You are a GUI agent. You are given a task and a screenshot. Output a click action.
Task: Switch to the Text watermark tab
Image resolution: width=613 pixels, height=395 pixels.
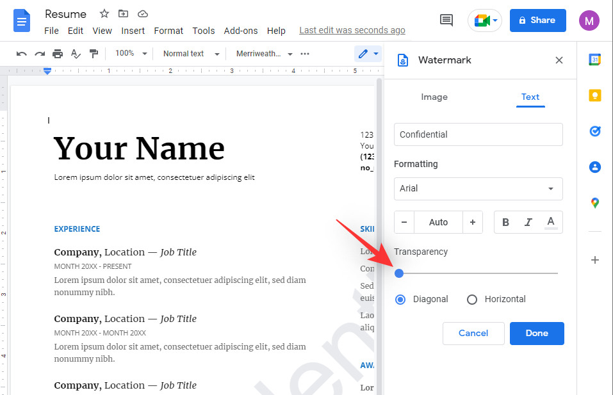pos(530,97)
